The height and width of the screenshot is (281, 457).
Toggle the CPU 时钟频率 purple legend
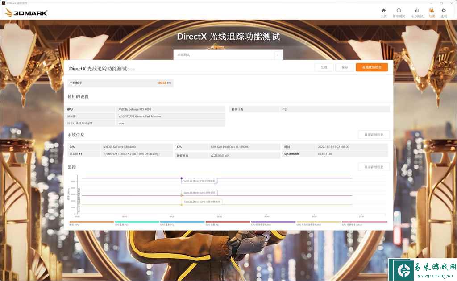coord(273,223)
